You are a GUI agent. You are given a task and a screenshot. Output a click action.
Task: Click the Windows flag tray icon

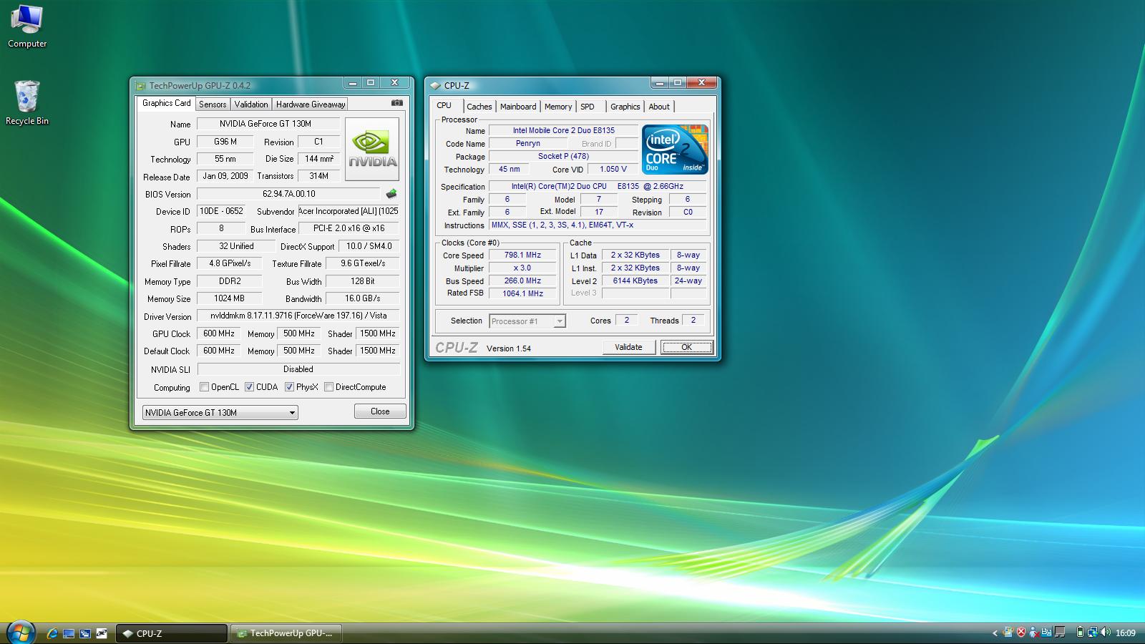click(x=1008, y=633)
